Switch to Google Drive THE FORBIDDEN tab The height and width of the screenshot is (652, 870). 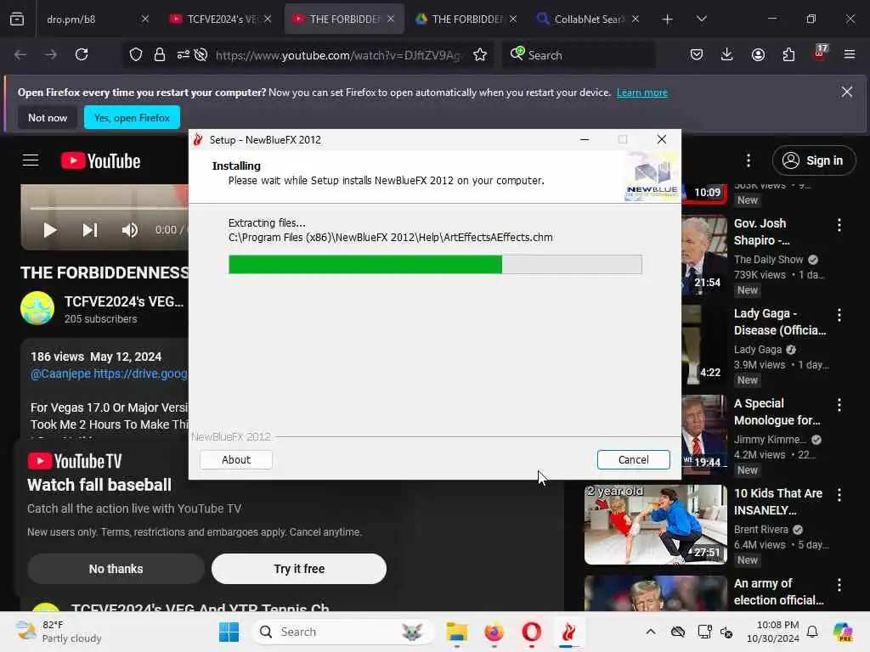click(467, 19)
